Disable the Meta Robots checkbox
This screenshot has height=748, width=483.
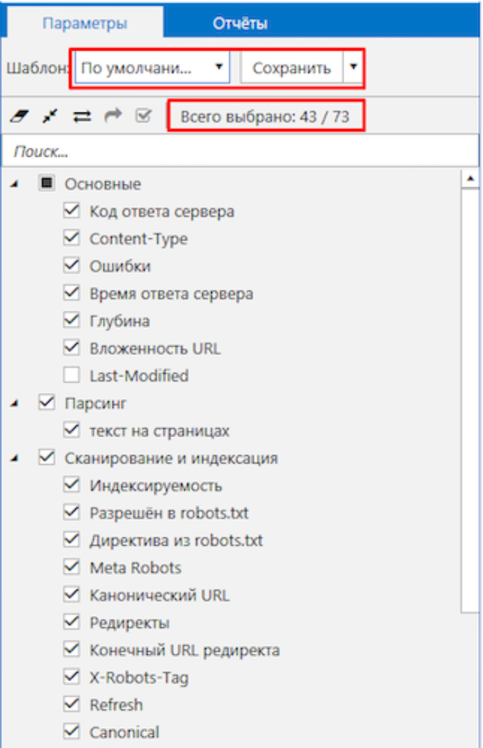pyautogui.click(x=71, y=568)
